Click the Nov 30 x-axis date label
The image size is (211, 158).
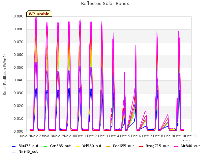pos(70,136)
